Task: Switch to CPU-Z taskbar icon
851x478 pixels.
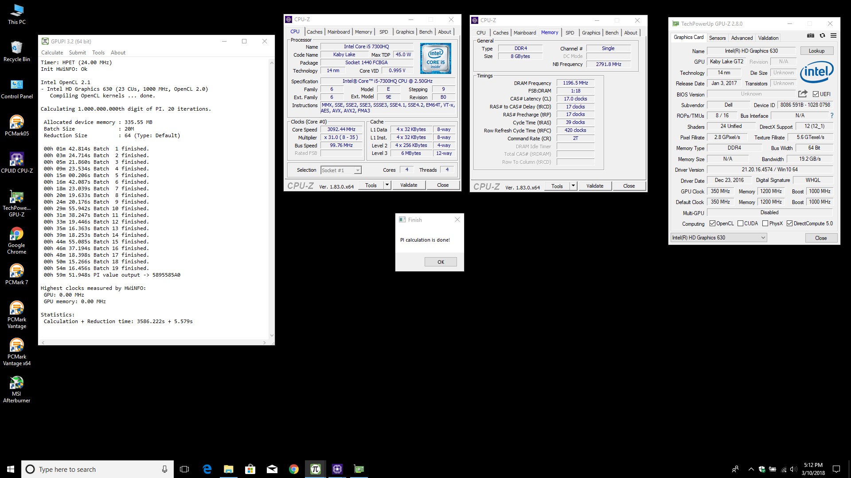Action: pos(337,469)
